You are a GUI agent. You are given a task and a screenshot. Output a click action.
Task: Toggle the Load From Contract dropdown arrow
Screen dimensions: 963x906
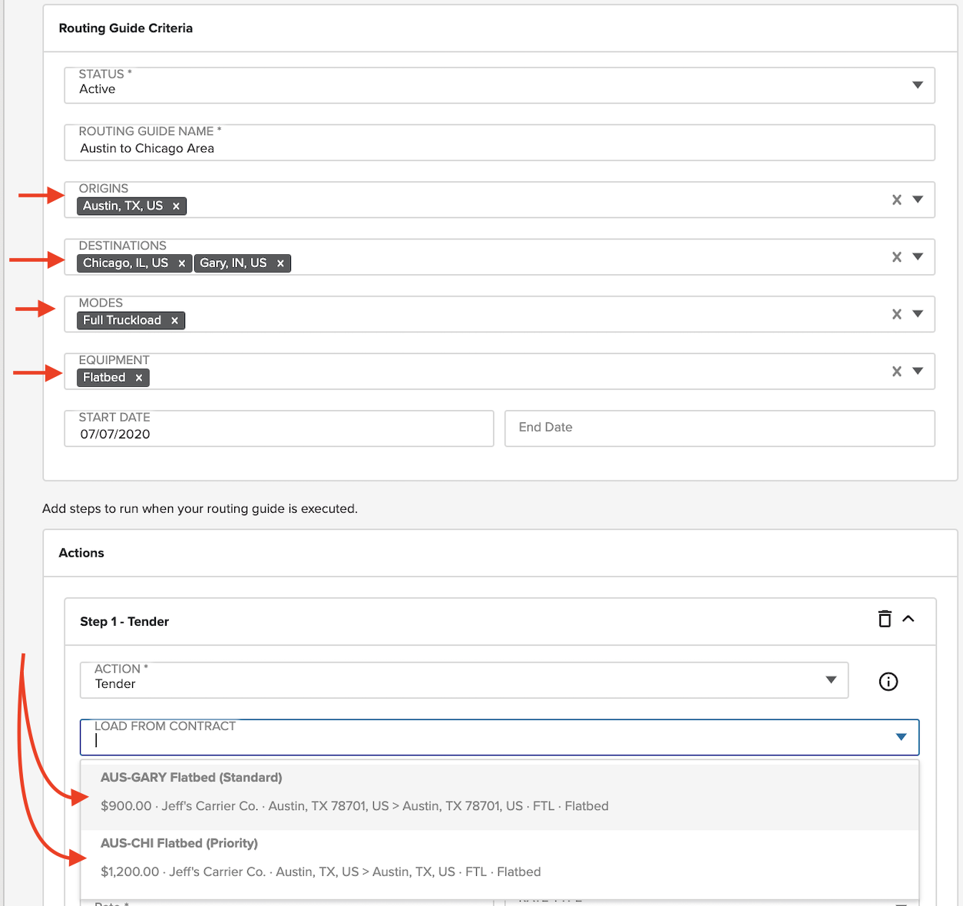coord(901,737)
